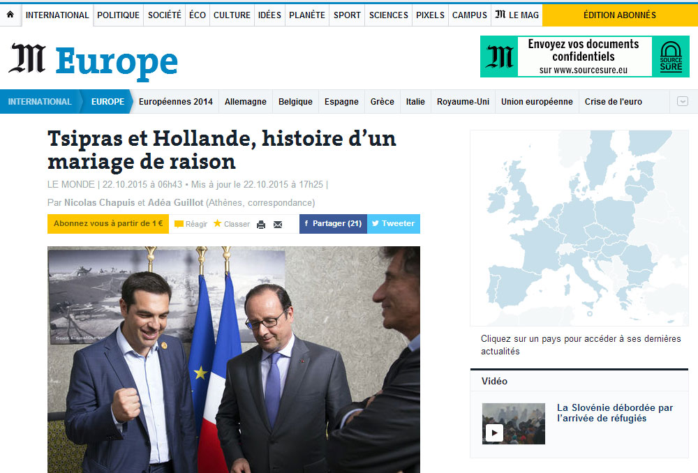Open comments with the Réagir icon
The height and width of the screenshot is (473, 698).
click(x=179, y=224)
